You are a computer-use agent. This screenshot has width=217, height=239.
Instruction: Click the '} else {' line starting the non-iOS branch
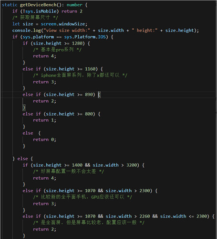tap(23, 159)
